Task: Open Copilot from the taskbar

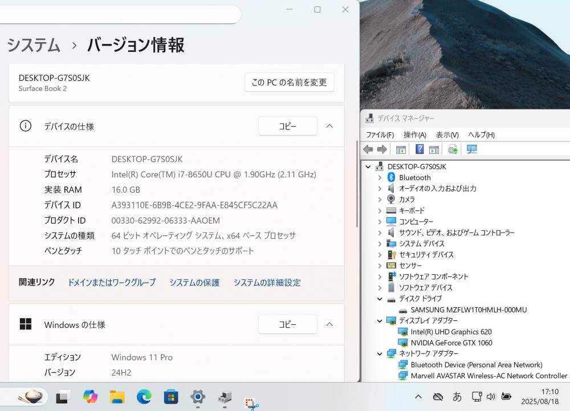Action: click(90, 397)
